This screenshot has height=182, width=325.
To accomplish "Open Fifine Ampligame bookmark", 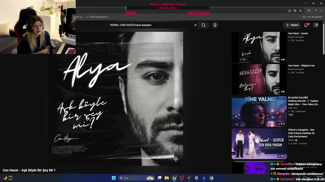I will click(98, 17).
